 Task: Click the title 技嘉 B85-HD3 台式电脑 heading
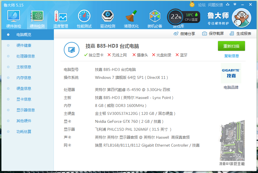pos(112,46)
